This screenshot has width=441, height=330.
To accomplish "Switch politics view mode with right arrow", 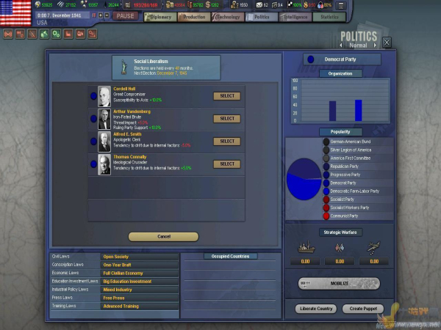I will 375,45.
